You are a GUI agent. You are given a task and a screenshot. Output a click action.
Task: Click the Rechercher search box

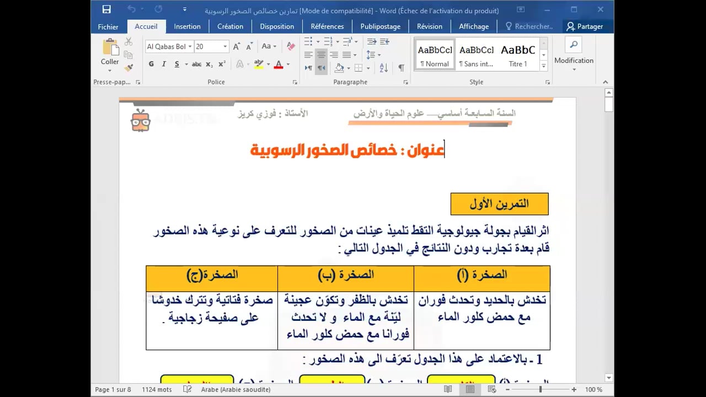click(529, 26)
